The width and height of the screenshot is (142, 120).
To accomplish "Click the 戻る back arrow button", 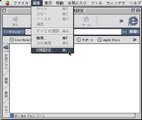I will 15,21.
